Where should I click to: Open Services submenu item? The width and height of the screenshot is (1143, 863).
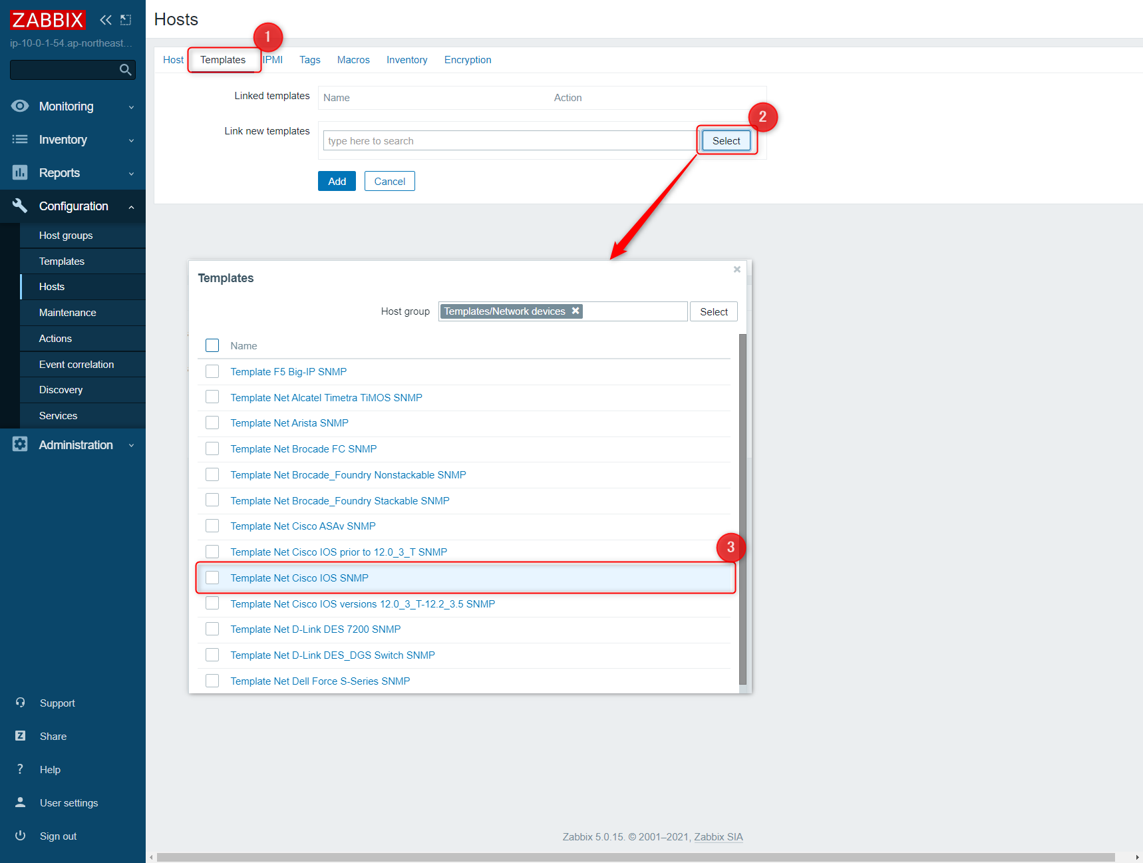click(82, 416)
